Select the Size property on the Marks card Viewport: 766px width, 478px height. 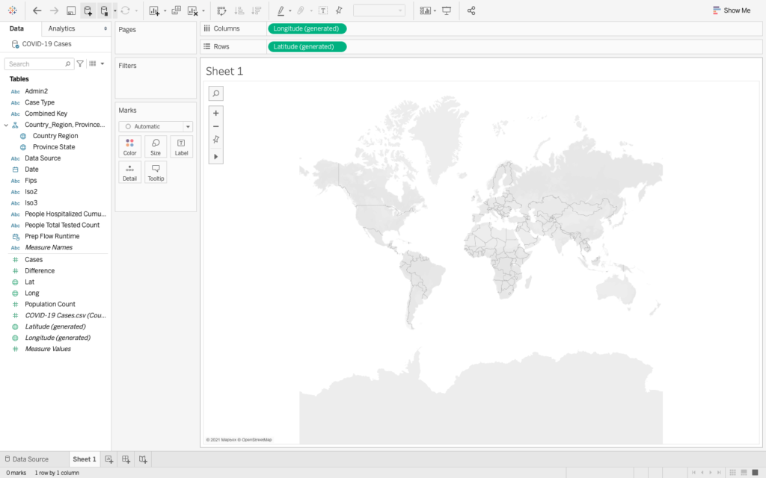(155, 146)
